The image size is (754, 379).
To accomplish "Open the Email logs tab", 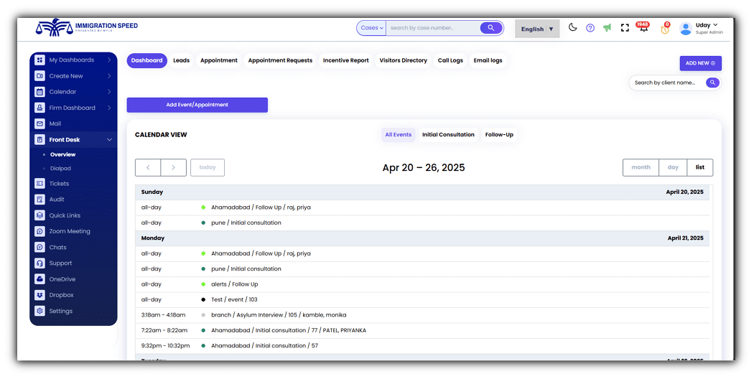I will (488, 60).
